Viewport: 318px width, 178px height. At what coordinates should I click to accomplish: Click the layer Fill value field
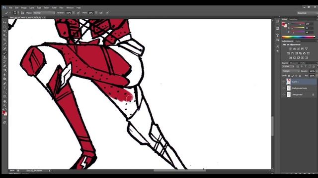click(x=312, y=76)
